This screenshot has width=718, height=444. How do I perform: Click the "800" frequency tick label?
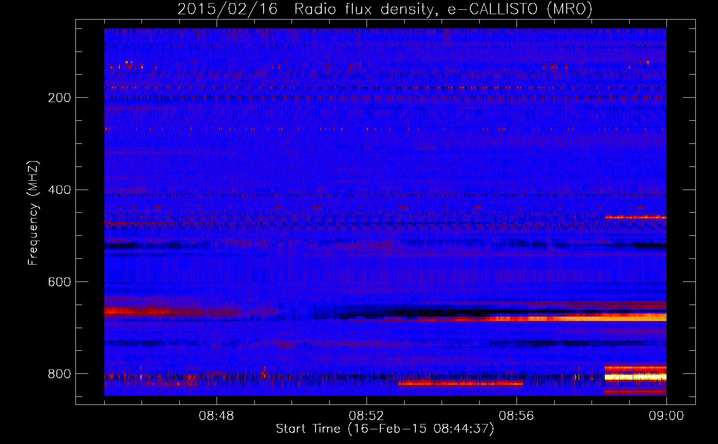click(x=59, y=374)
